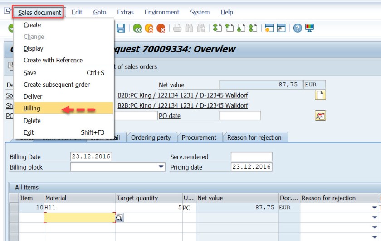Choose Create from Sales document menu
Viewport: 381px width, 241px height.
pos(64,25)
